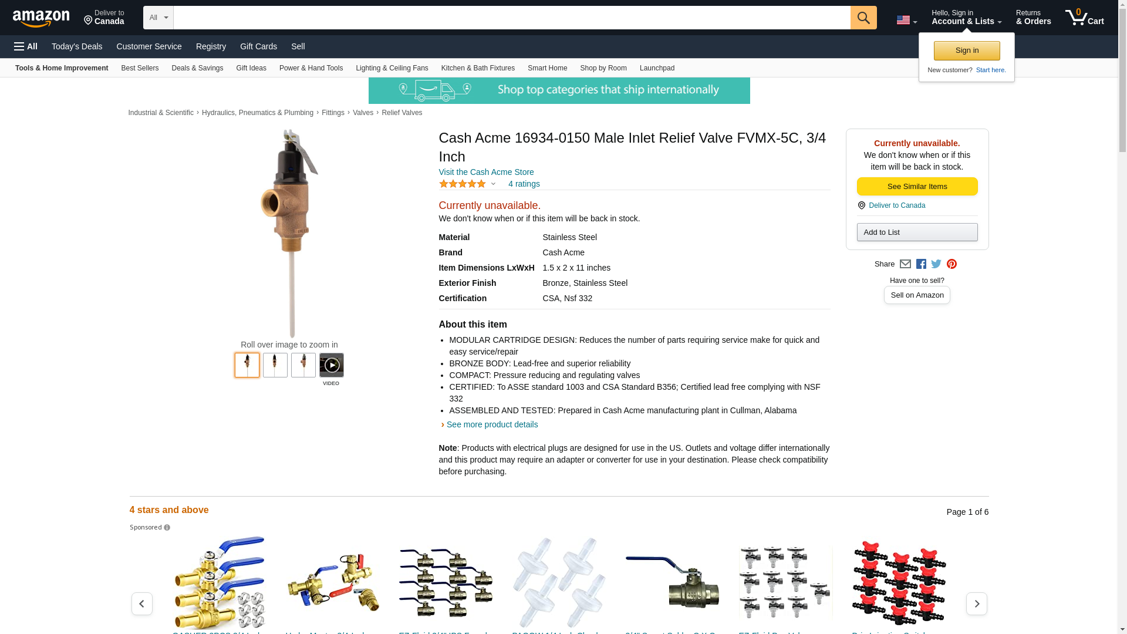Share product on Pinterest
Viewport: 1127px width, 634px height.
tap(951, 264)
